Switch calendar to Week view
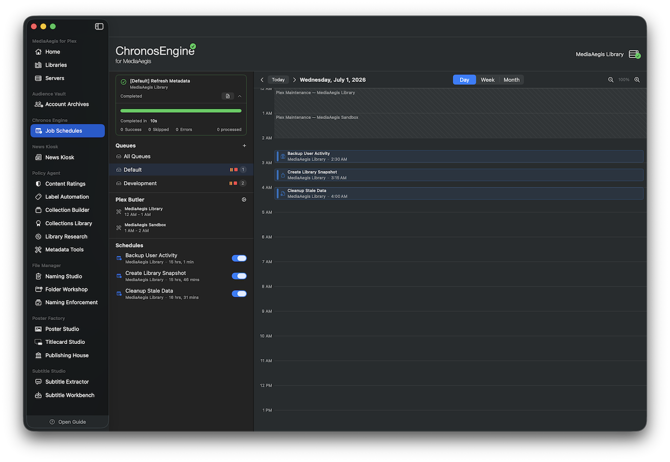Image resolution: width=670 pixels, height=462 pixels. coord(488,80)
